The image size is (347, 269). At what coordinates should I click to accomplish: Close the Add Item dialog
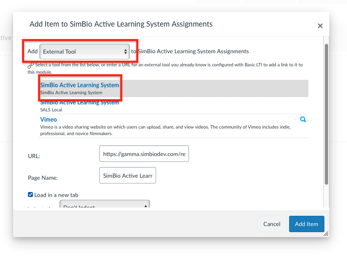pos(320,26)
